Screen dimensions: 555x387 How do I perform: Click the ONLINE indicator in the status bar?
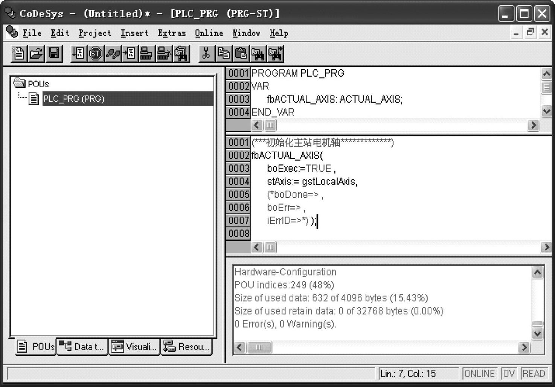point(479,373)
